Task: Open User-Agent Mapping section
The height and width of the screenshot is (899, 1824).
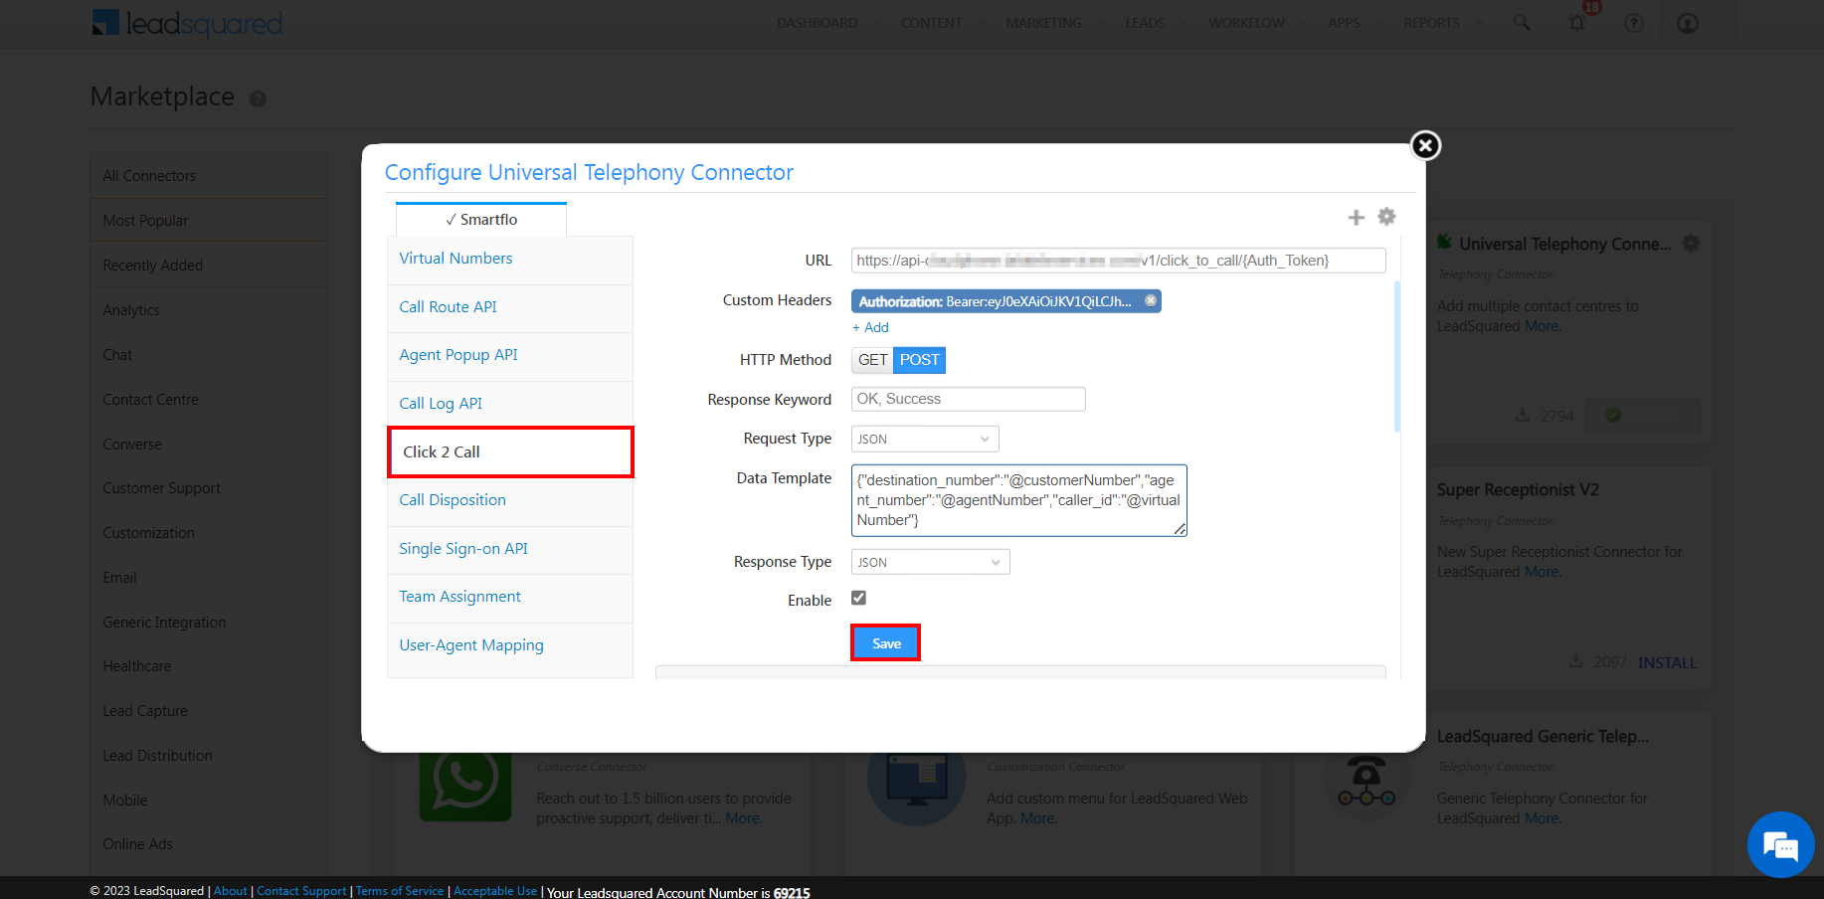Action: [510, 645]
